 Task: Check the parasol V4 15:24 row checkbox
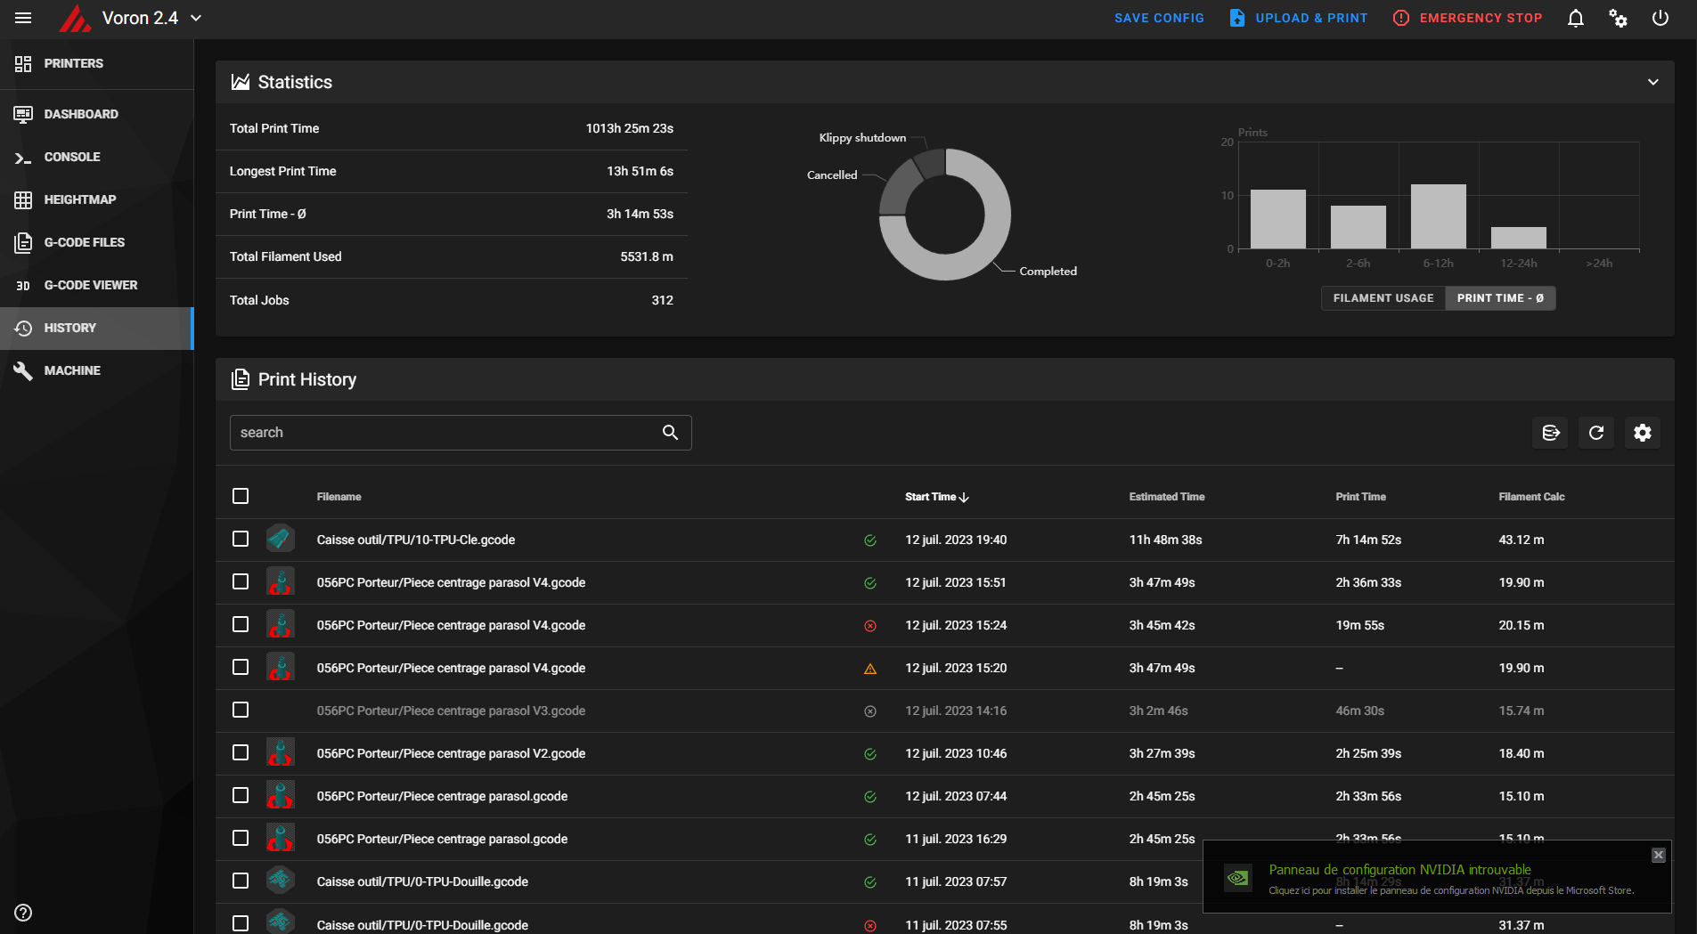[241, 624]
